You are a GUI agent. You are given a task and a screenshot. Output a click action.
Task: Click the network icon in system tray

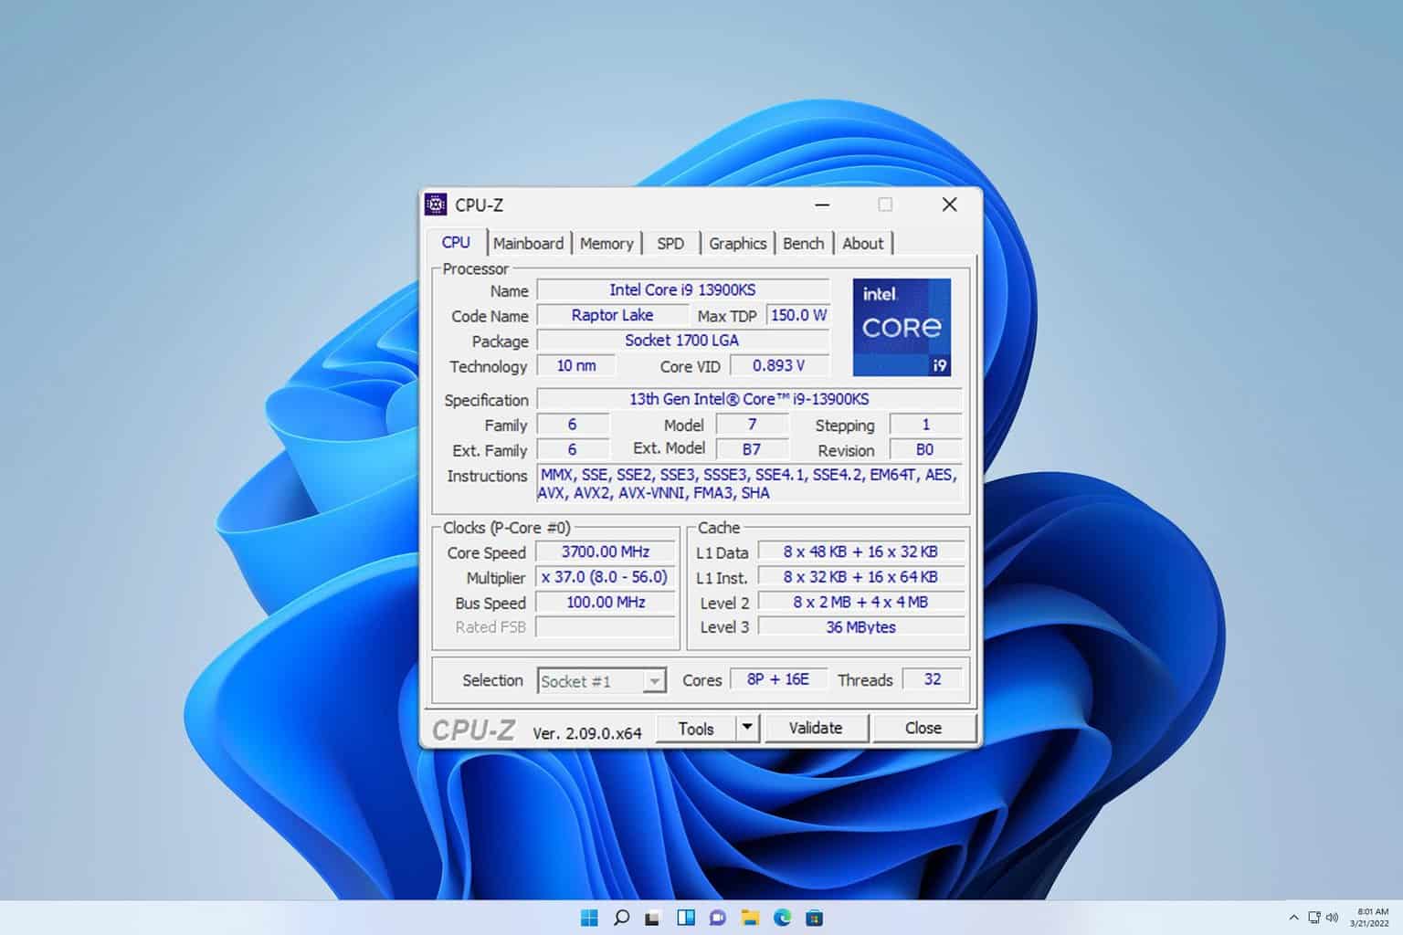tap(1314, 918)
